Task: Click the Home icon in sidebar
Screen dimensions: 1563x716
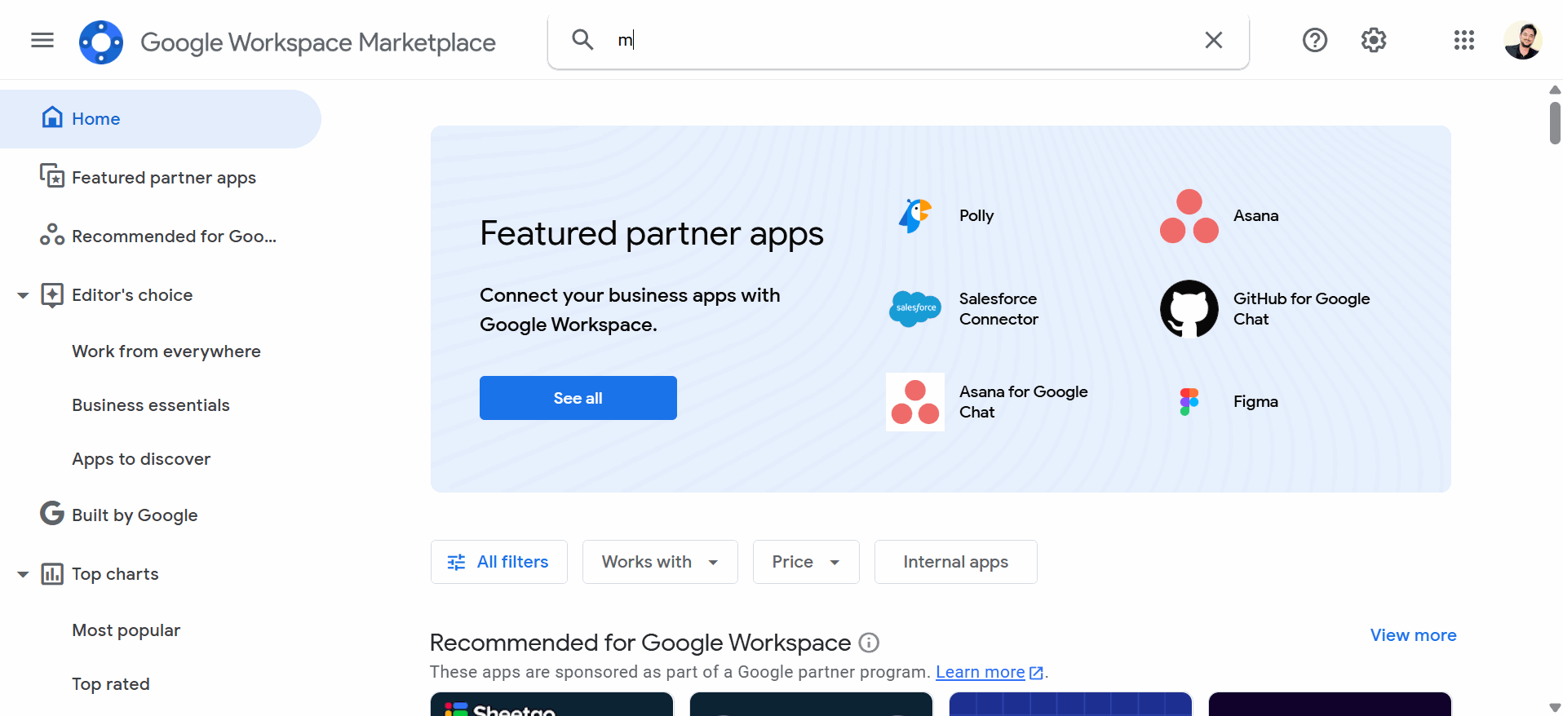Action: pos(52,117)
